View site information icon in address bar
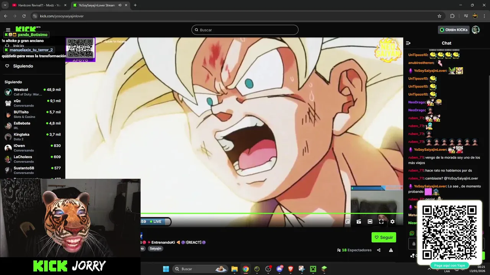490x275 pixels. point(35,16)
